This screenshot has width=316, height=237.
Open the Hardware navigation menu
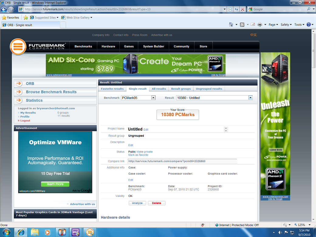(x=108, y=46)
